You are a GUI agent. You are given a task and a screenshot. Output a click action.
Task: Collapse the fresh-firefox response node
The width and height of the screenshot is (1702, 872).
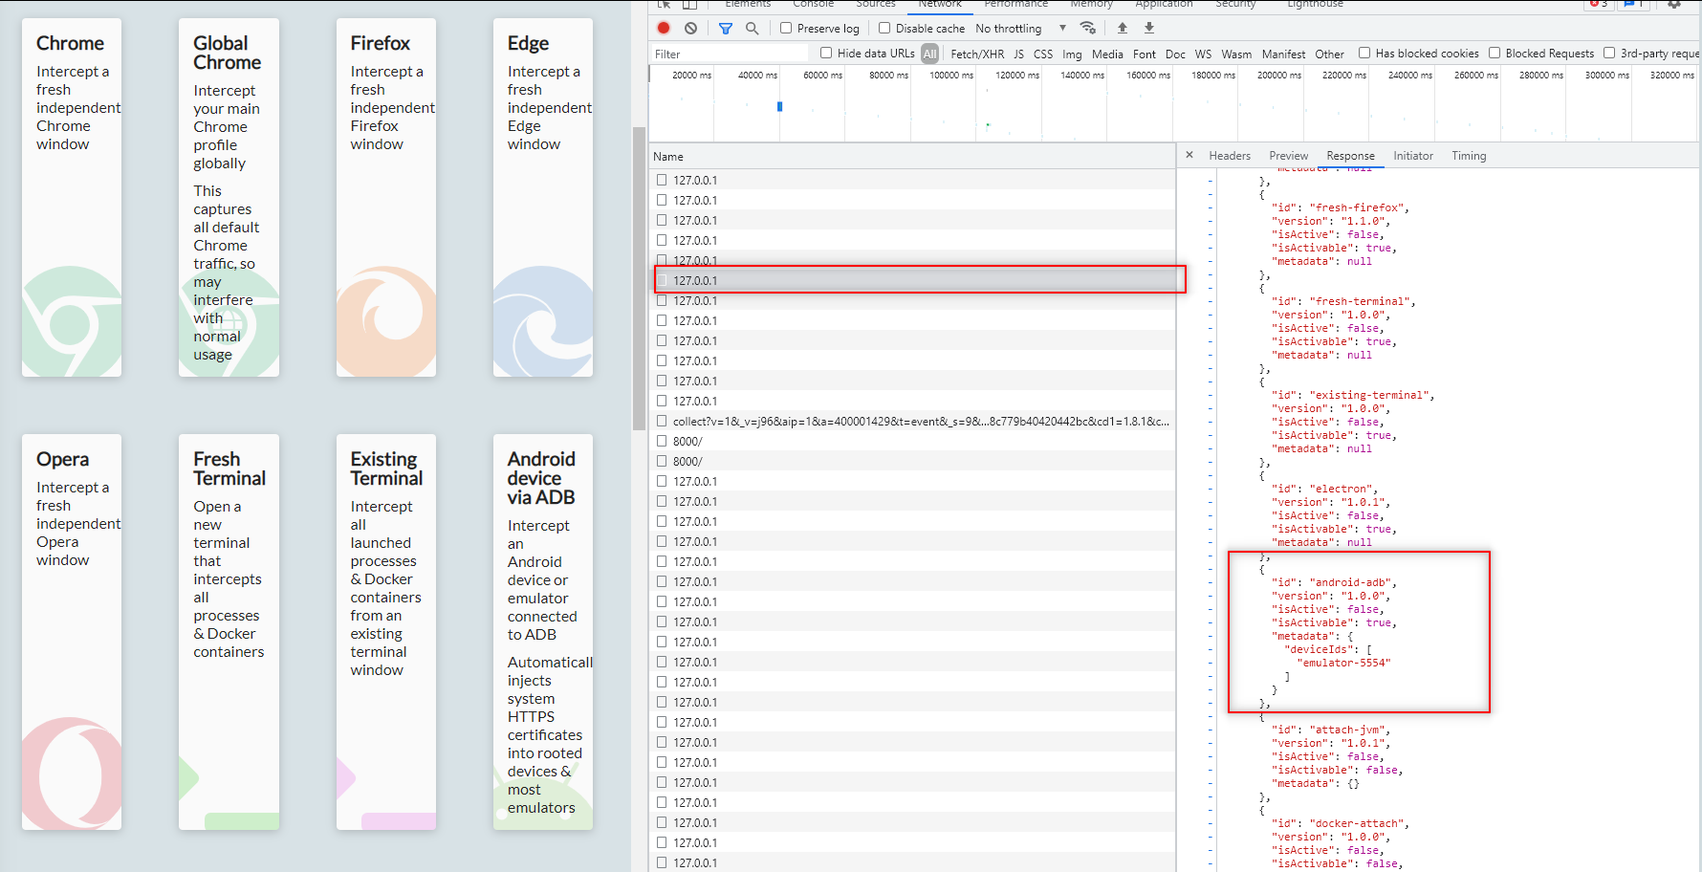click(x=1211, y=193)
